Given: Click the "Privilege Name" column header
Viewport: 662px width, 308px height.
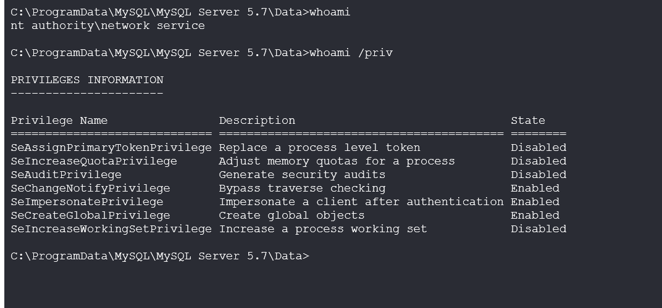Looking at the screenshot, I should [x=59, y=121].
